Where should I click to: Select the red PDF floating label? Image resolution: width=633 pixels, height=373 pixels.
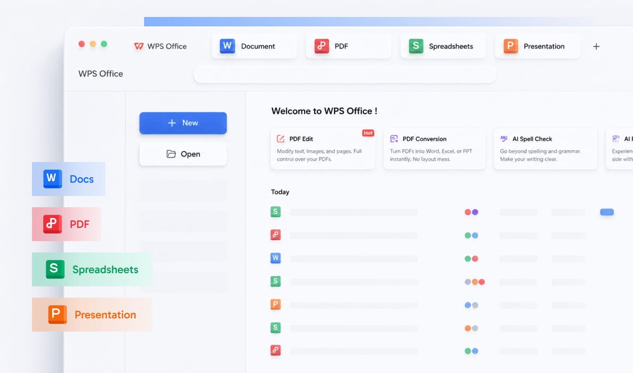pos(66,224)
